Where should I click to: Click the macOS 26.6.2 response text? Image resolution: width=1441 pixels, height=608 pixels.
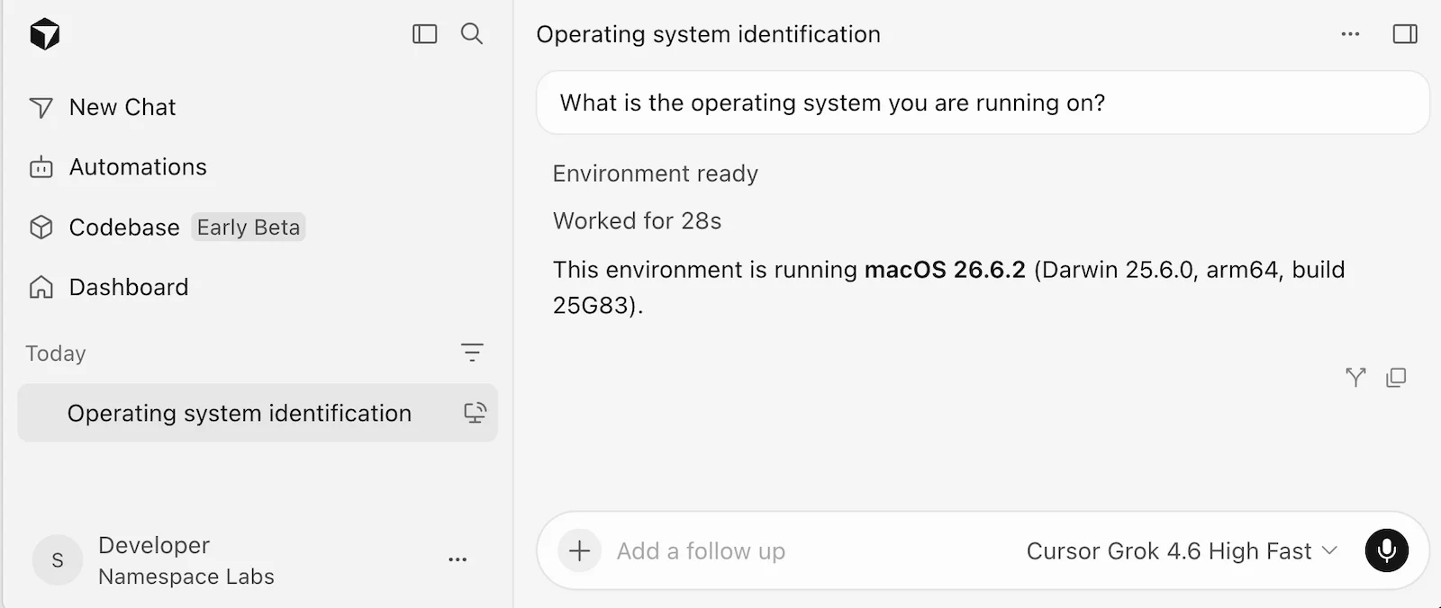(x=945, y=270)
